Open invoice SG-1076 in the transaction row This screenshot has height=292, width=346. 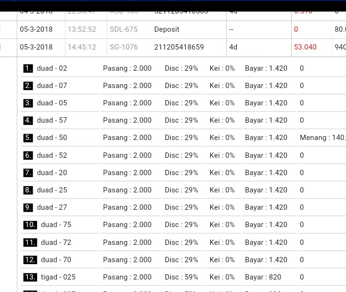(x=124, y=47)
